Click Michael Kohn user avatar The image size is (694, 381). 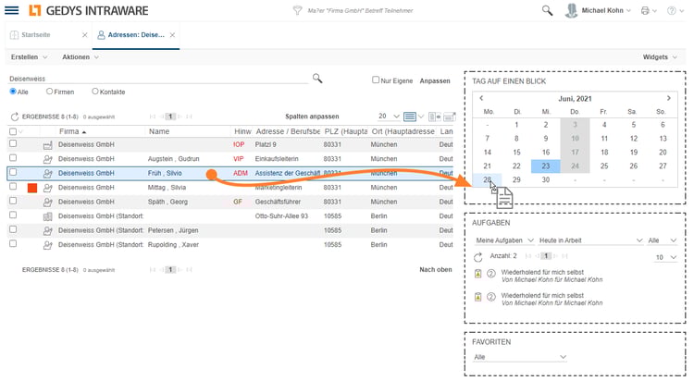(572, 10)
